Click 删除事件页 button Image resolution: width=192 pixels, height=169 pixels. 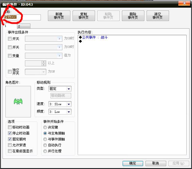[x=133, y=16]
